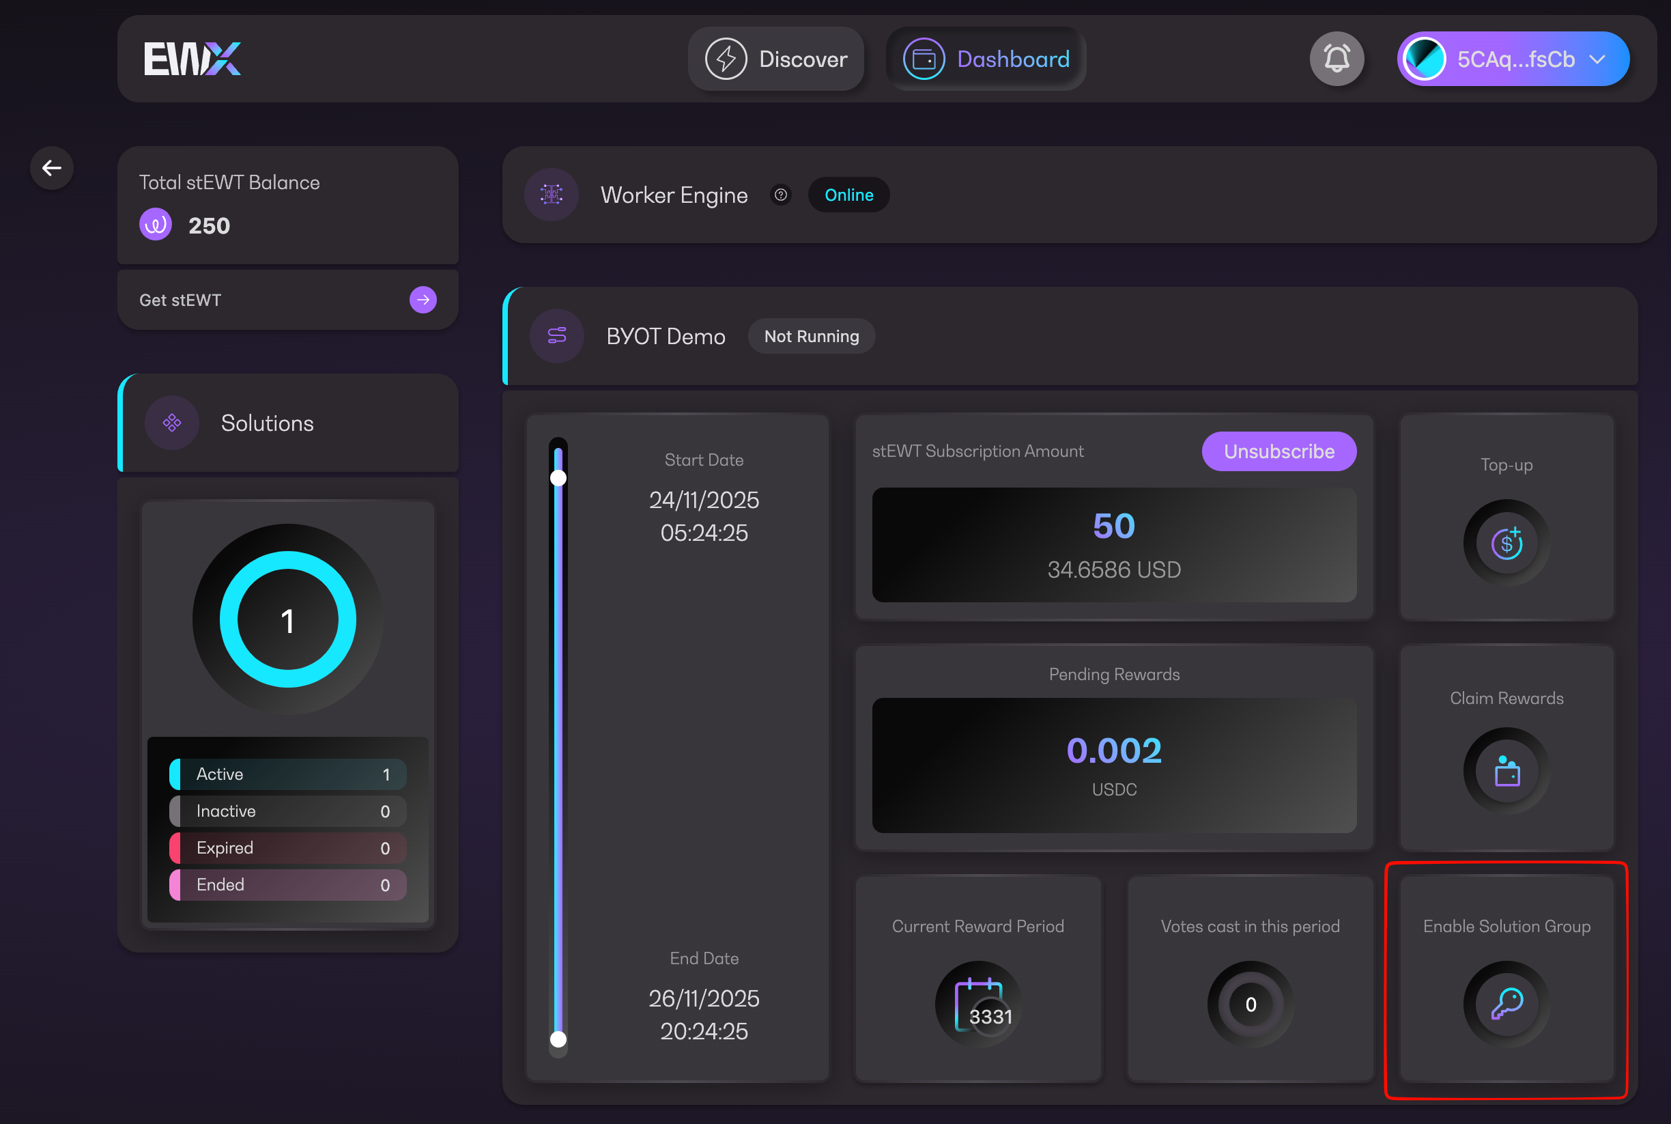Click the end date timeline handle

(x=558, y=1039)
